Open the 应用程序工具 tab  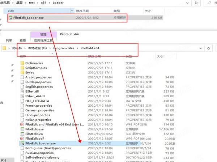(43, 40)
